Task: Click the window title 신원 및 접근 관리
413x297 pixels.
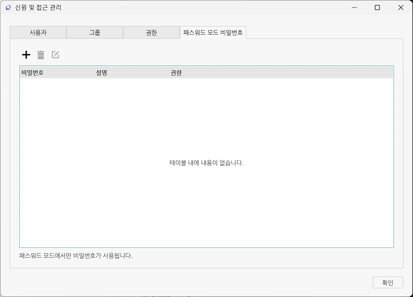Action: coord(38,8)
